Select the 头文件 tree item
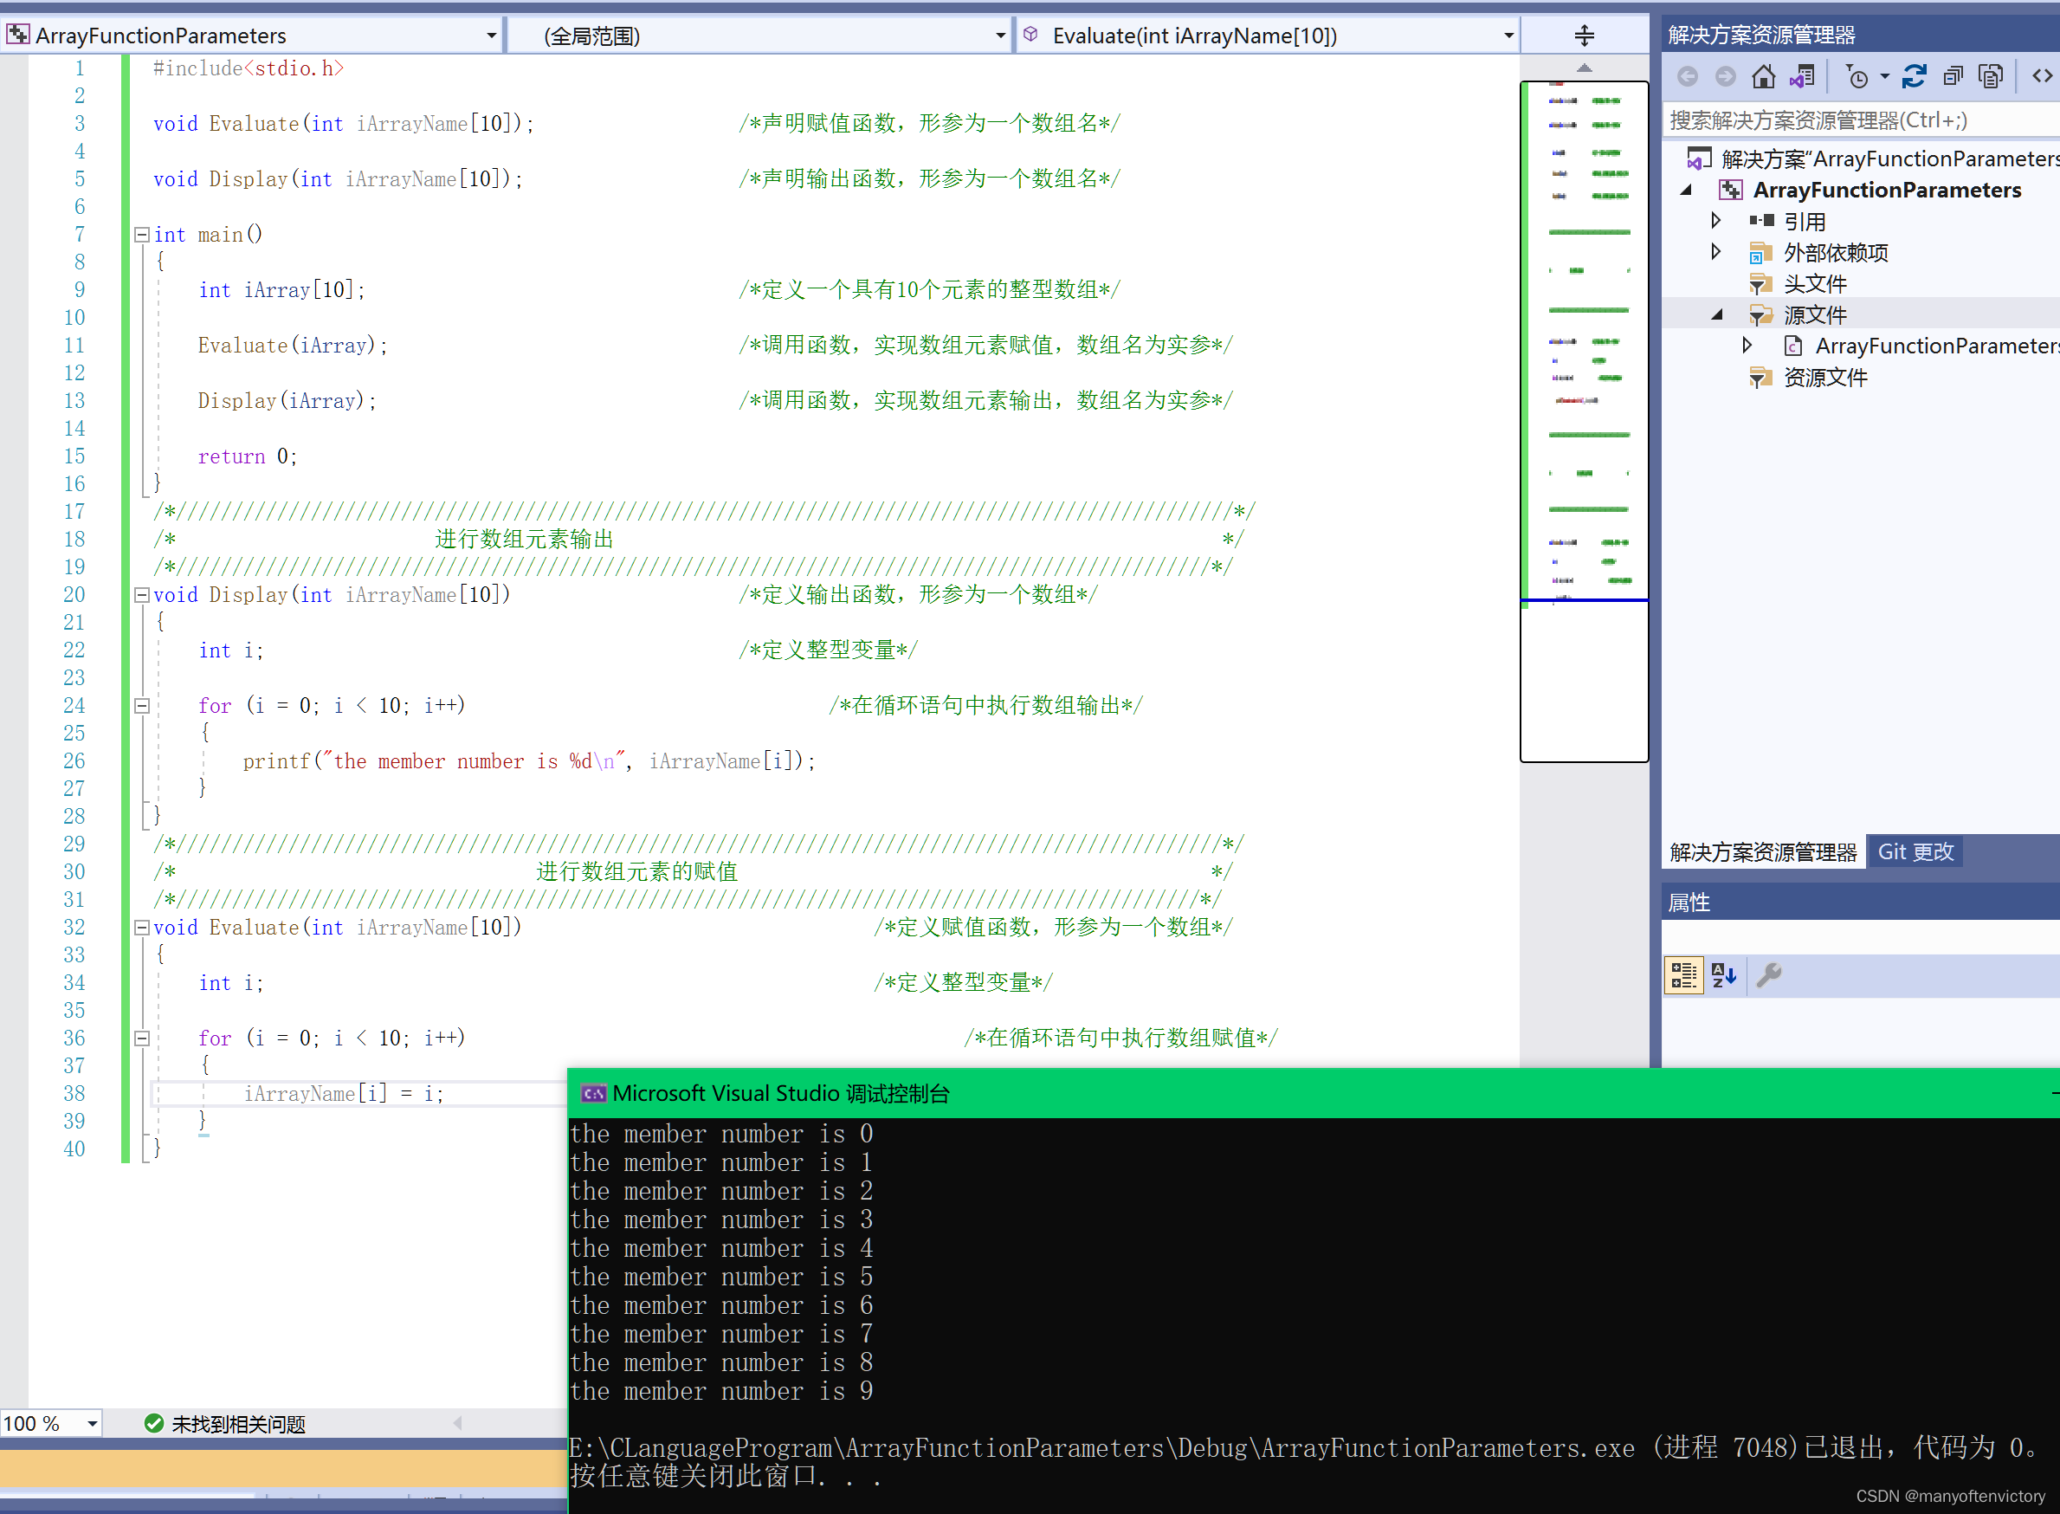Viewport: 2060px width, 1514px height. pos(1815,284)
